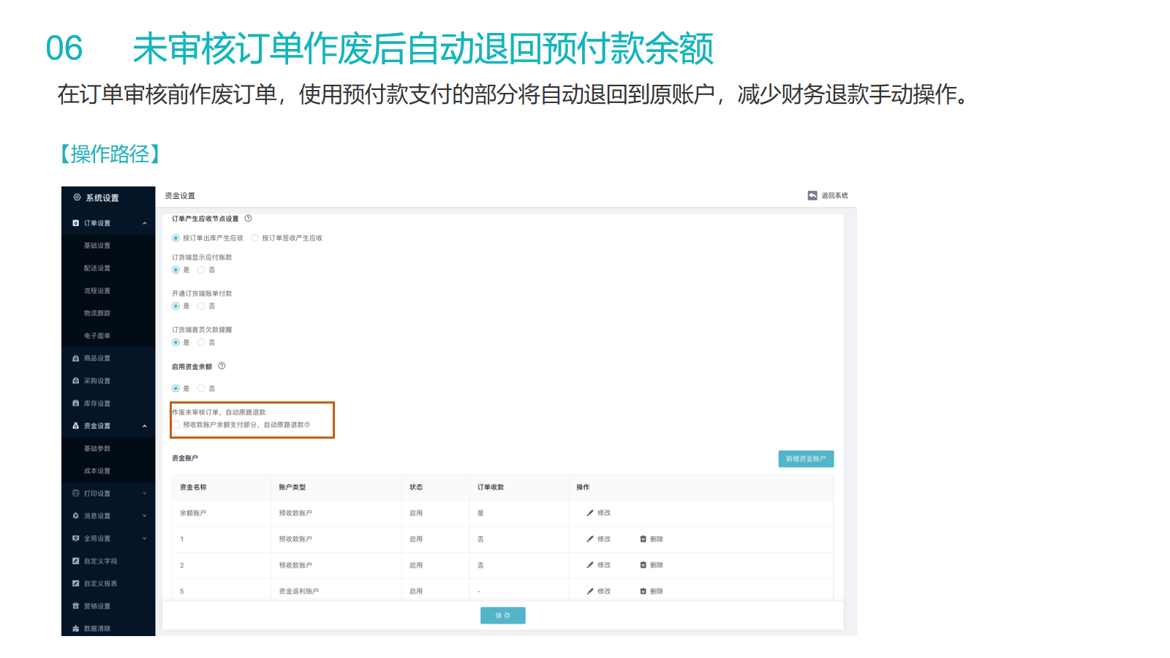The height and width of the screenshot is (658, 1170).
Task: Click the 订单设置 sidebar icon
Action: (76, 223)
